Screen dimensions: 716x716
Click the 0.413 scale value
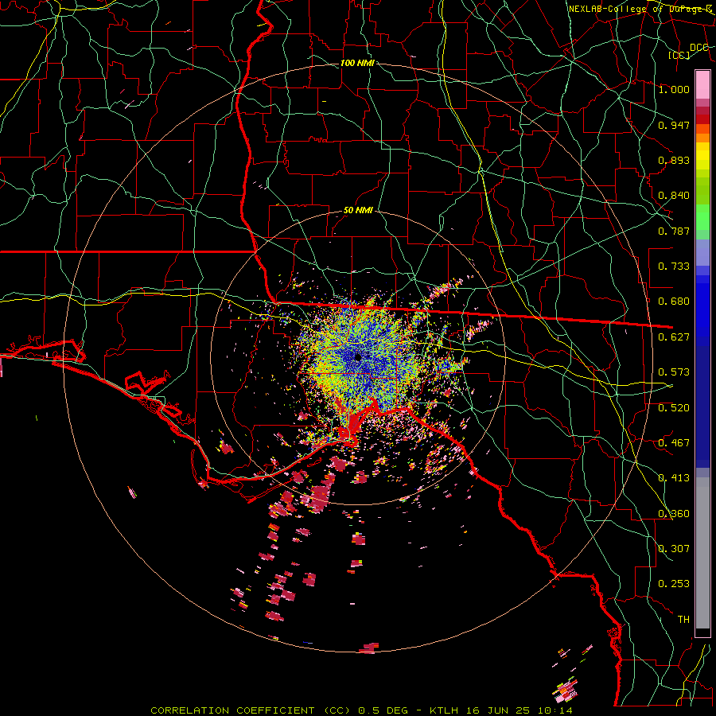[x=674, y=478]
